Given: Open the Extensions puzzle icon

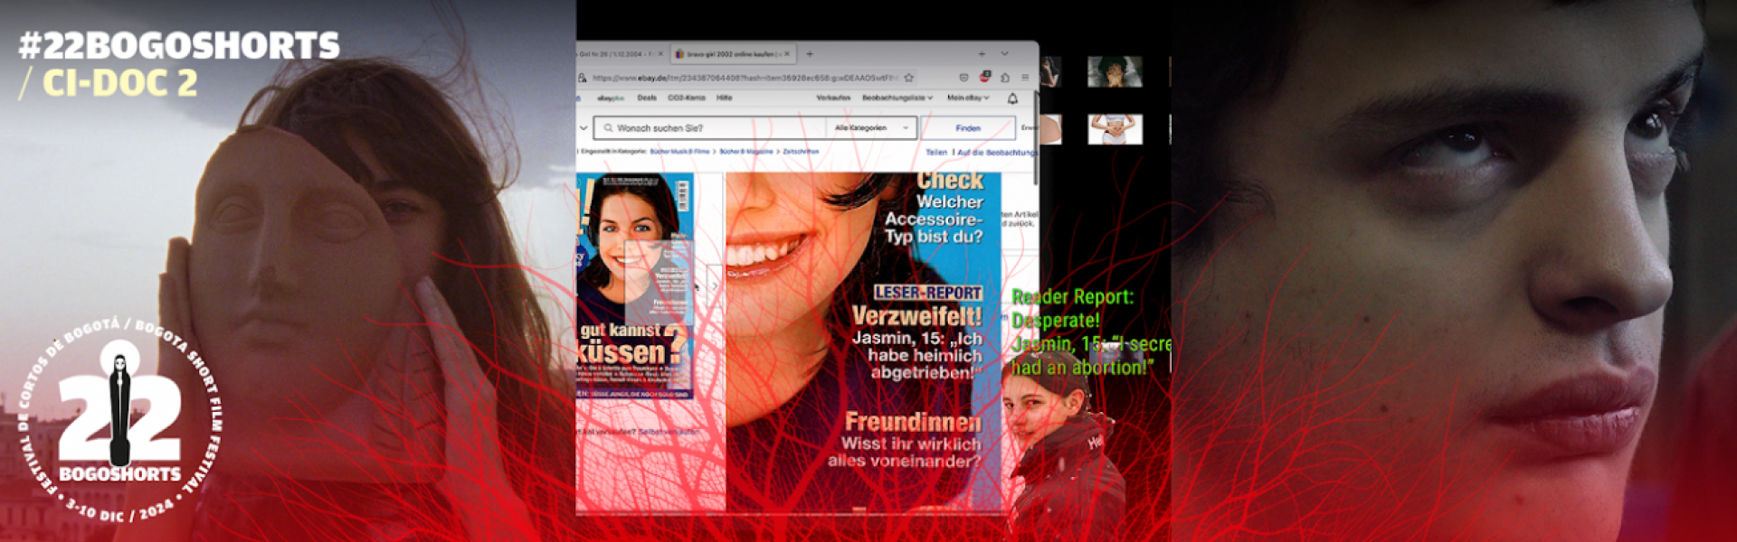Looking at the screenshot, I should coord(1005,78).
